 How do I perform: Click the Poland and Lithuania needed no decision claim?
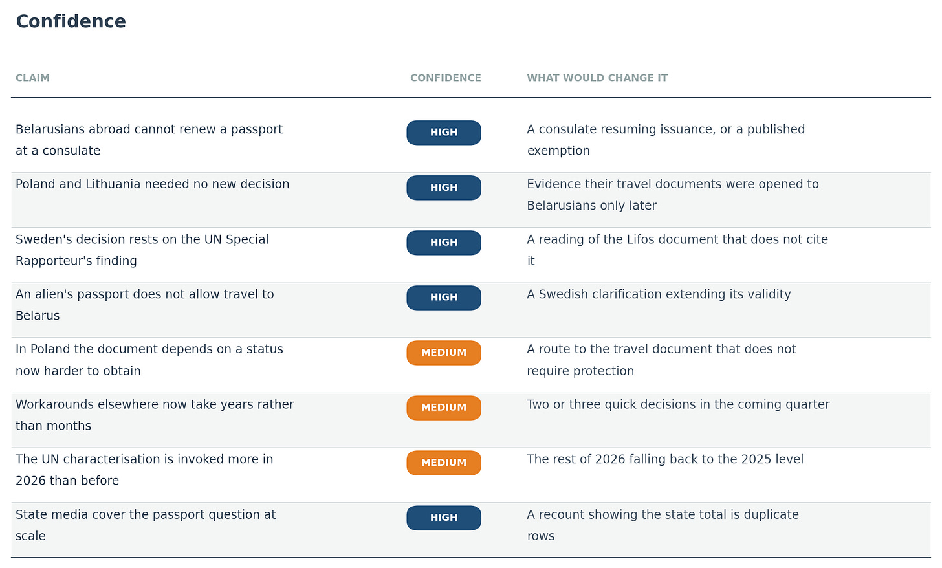click(153, 184)
